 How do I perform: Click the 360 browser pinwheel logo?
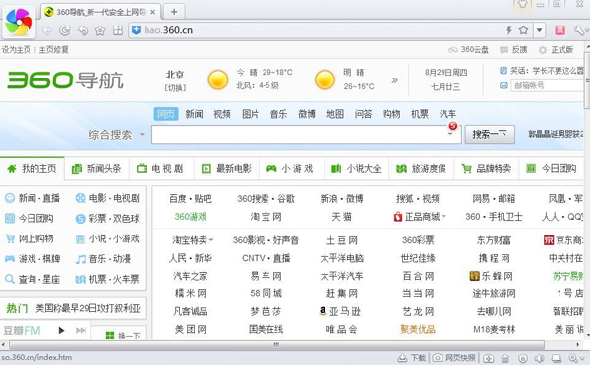(x=19, y=23)
